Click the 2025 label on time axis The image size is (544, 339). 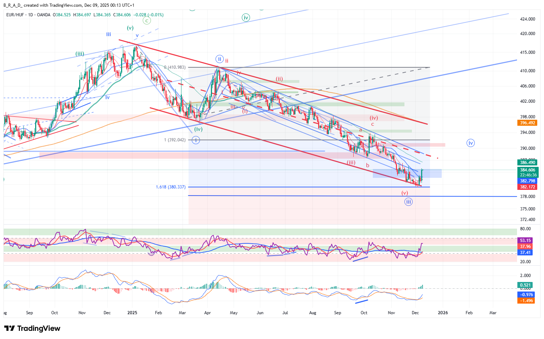132,313
